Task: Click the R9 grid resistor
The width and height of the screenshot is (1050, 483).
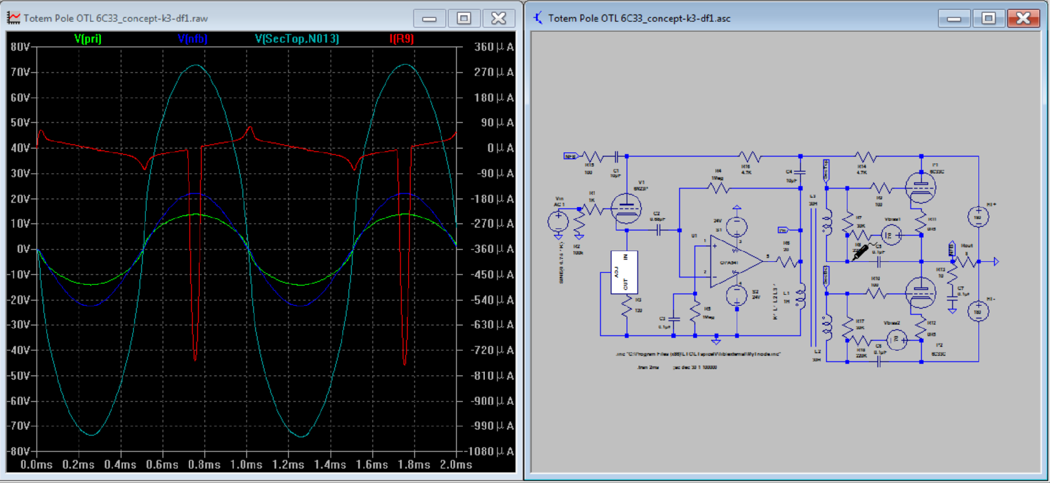Action: 883,188
